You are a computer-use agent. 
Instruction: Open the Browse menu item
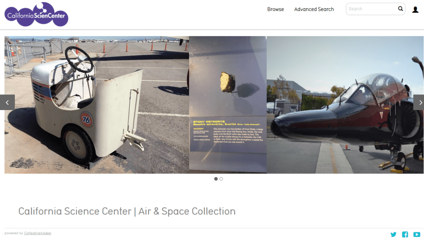pyautogui.click(x=276, y=9)
